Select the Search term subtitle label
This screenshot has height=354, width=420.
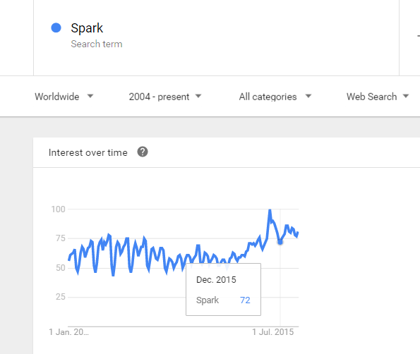[x=97, y=44]
